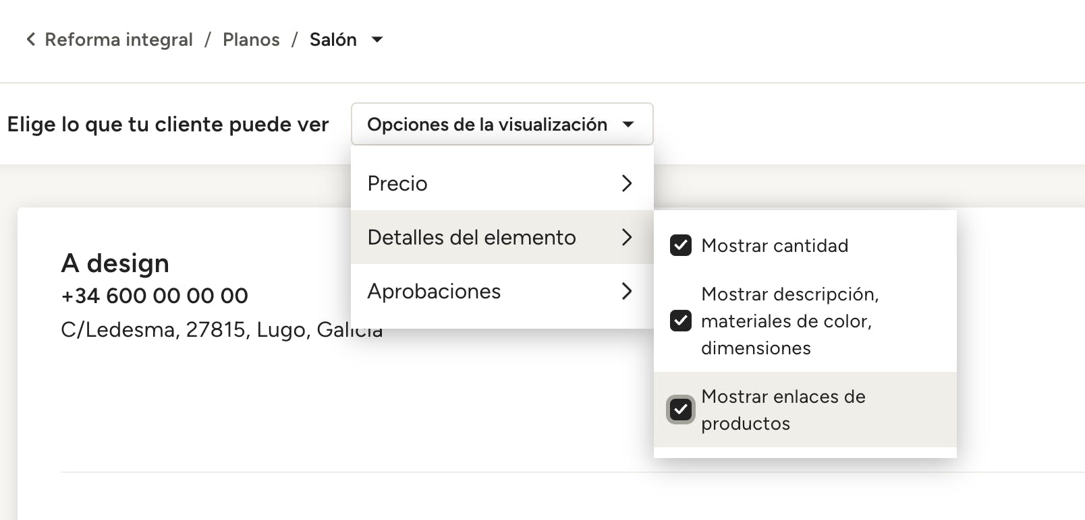Toggle Mostrar descripción, materiales checkbox
Image resolution: width=1085 pixels, height=520 pixels.
pos(680,321)
